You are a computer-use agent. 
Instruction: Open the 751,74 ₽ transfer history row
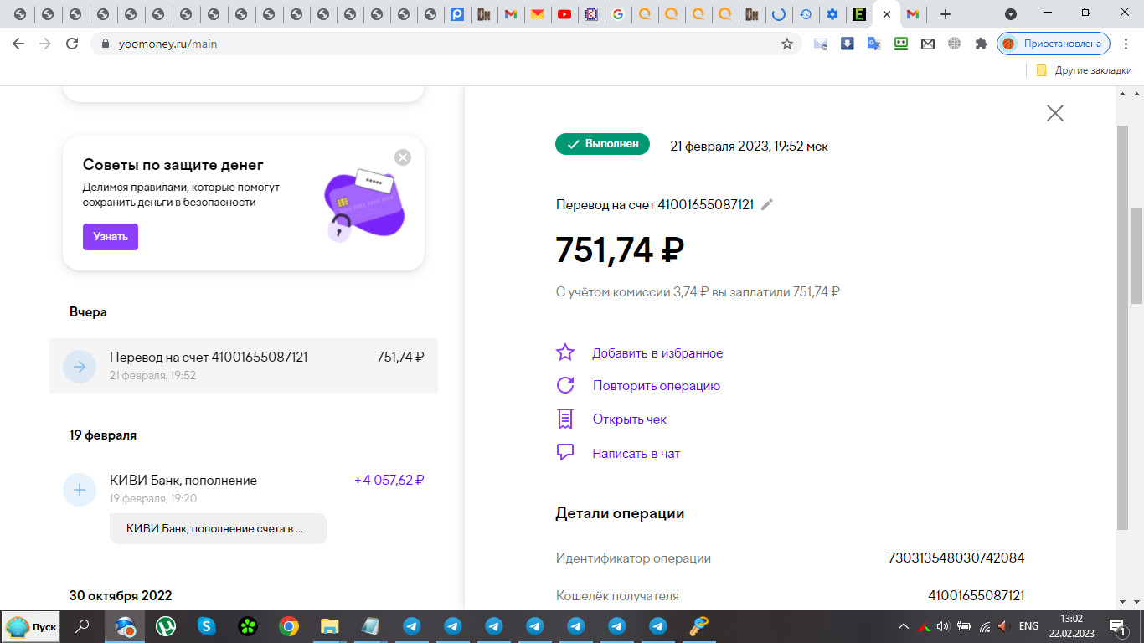[244, 366]
